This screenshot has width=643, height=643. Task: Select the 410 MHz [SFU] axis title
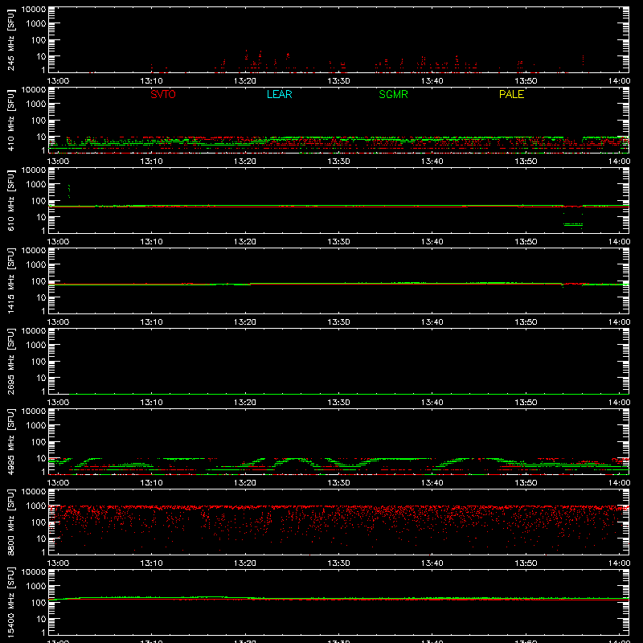pyautogui.click(x=10, y=120)
